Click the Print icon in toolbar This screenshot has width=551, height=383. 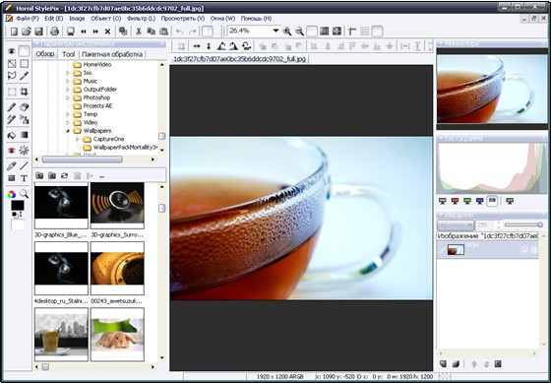[54, 32]
